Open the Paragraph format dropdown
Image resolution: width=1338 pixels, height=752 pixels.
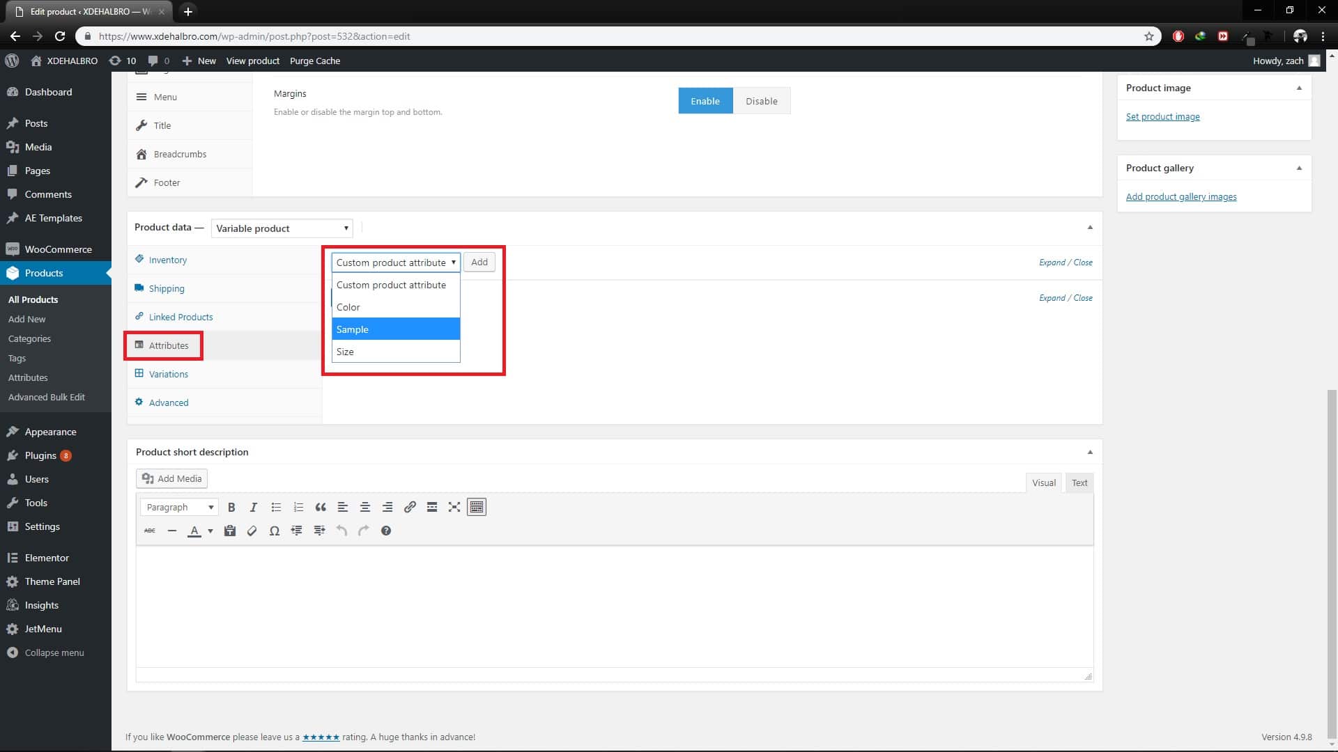tap(179, 507)
